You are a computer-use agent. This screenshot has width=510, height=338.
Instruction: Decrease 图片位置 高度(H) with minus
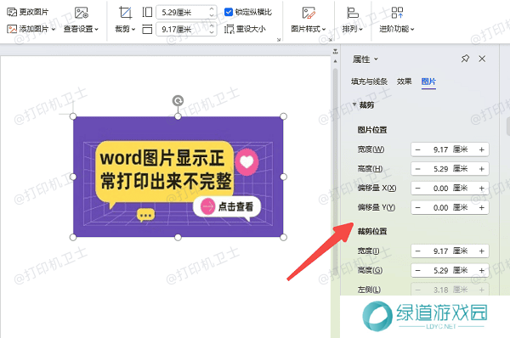[x=418, y=169]
